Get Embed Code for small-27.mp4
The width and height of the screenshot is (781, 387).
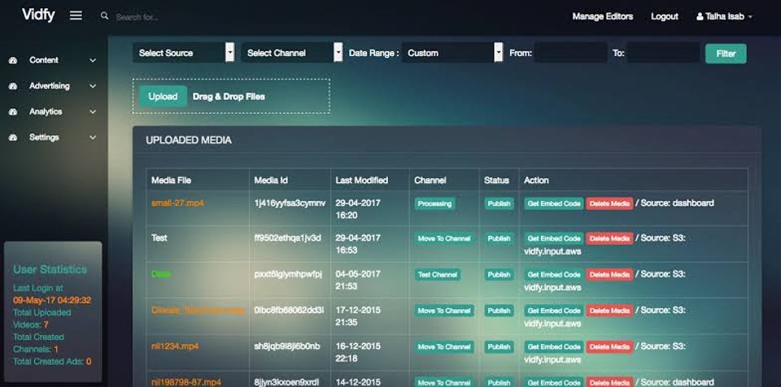554,204
